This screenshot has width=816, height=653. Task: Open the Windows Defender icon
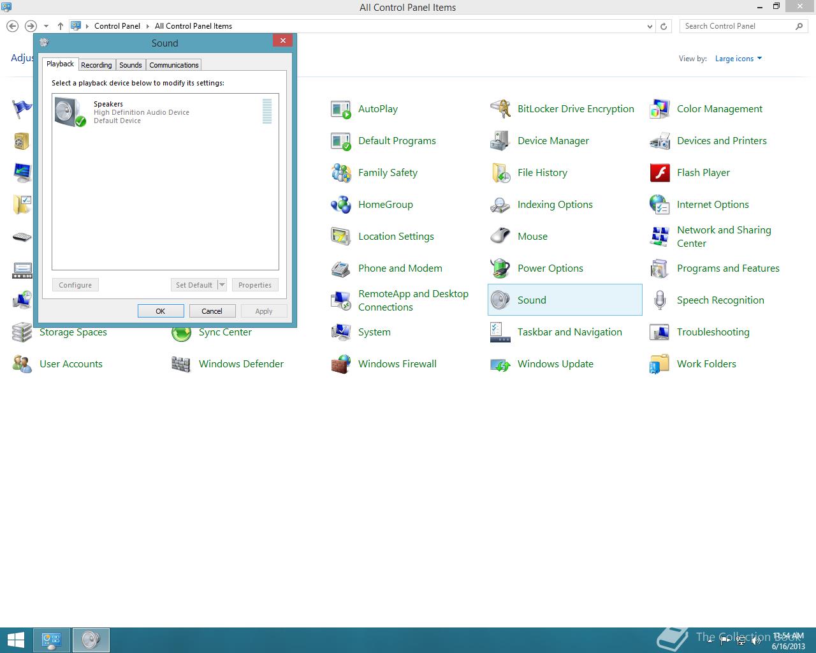click(x=182, y=364)
